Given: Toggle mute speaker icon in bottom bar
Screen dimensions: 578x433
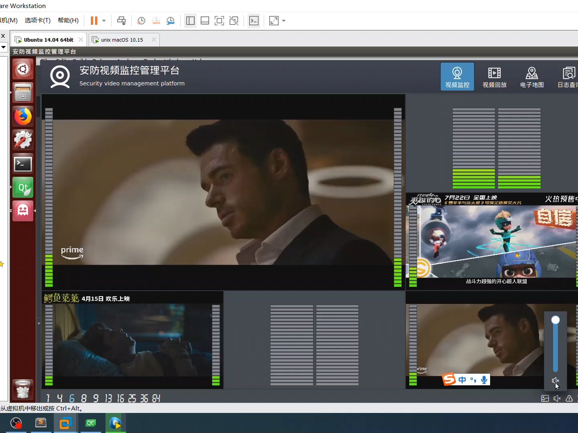Looking at the screenshot, I should click(x=557, y=398).
